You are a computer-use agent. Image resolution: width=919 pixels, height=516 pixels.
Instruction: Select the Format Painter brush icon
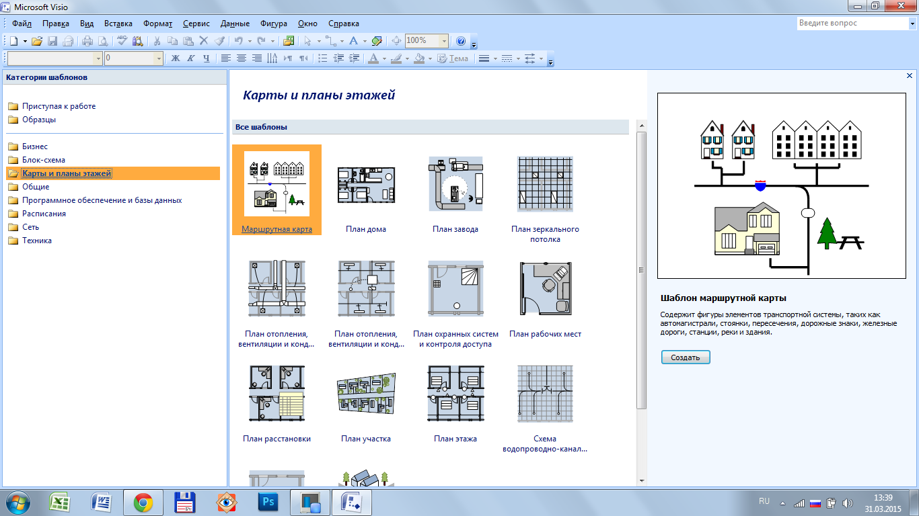[x=219, y=41]
